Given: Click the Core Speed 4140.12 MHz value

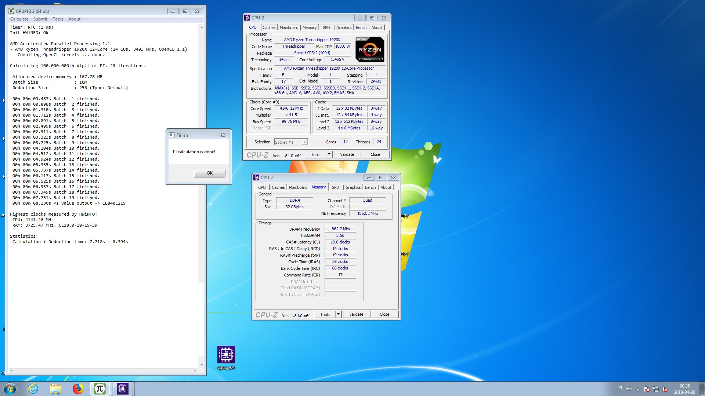Looking at the screenshot, I should pyautogui.click(x=291, y=109).
